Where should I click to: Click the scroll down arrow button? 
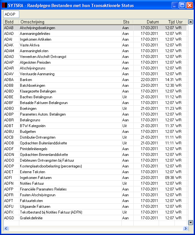coord(191,223)
